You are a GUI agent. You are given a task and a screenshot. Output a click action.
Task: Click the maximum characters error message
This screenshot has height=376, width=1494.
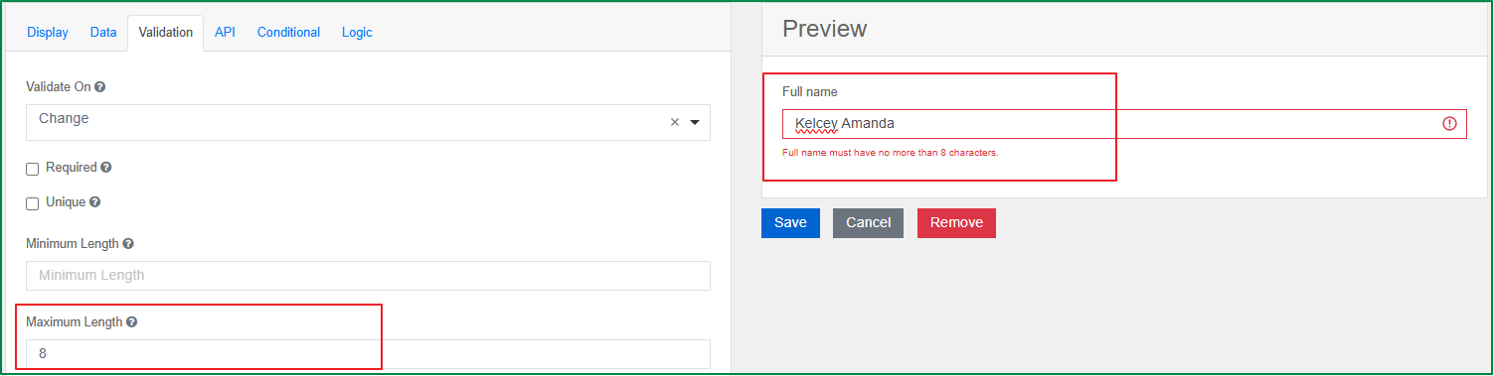point(890,153)
